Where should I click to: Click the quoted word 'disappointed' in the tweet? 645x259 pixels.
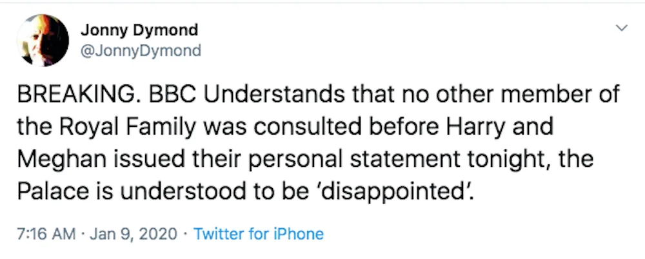pos(393,192)
